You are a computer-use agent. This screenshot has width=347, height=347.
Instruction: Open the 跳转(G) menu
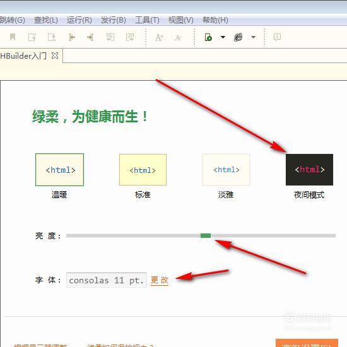click(13, 20)
